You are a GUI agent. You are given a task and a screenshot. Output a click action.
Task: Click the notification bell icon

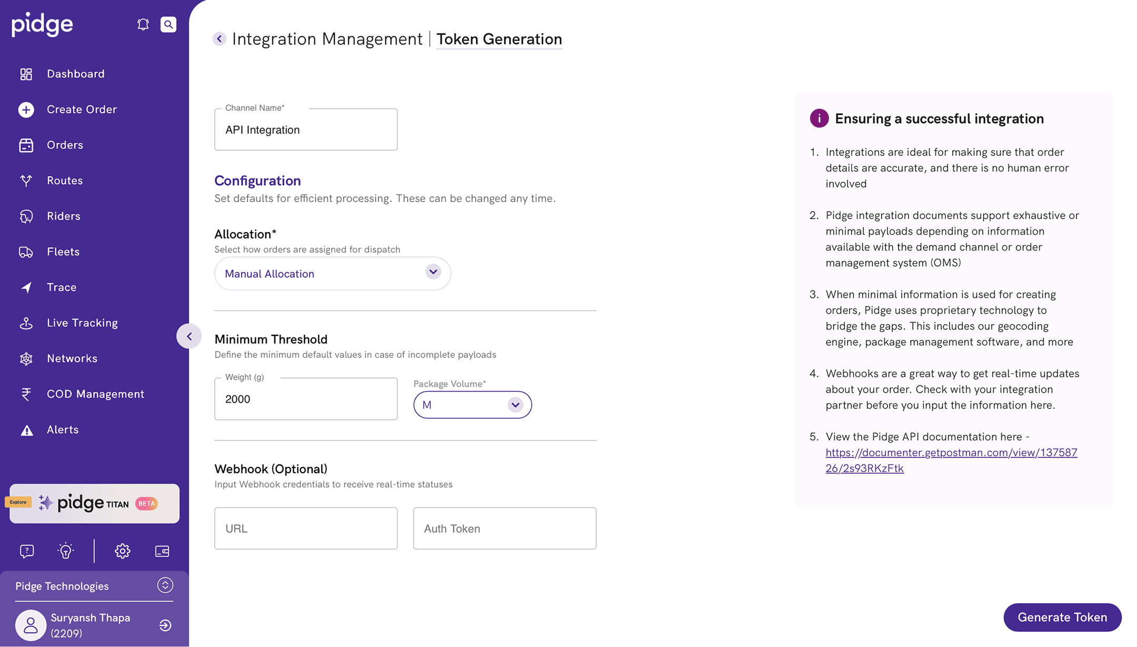coord(143,25)
